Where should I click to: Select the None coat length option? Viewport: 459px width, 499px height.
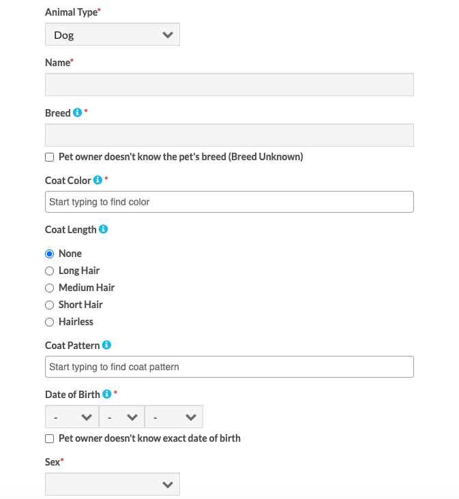pyautogui.click(x=49, y=254)
